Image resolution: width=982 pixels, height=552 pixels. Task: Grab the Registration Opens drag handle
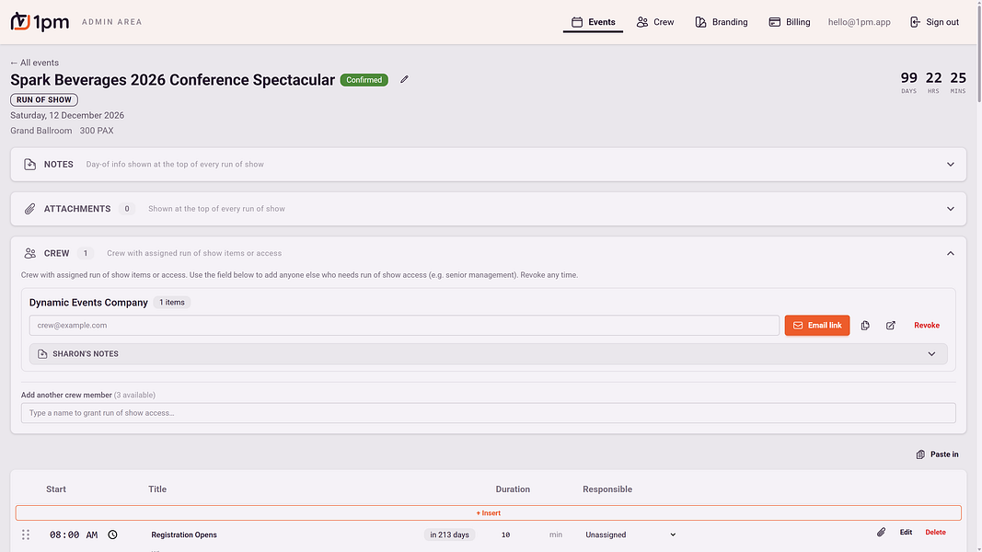pos(26,535)
